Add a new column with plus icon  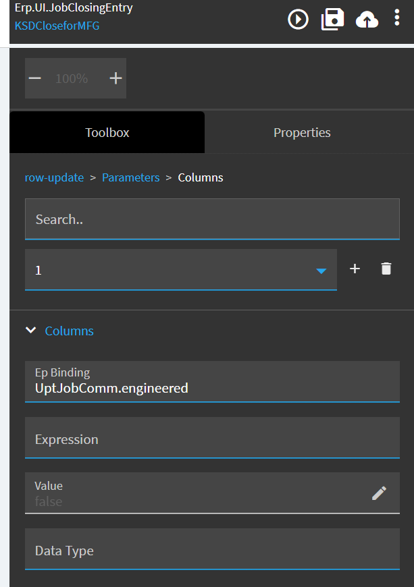pos(355,269)
